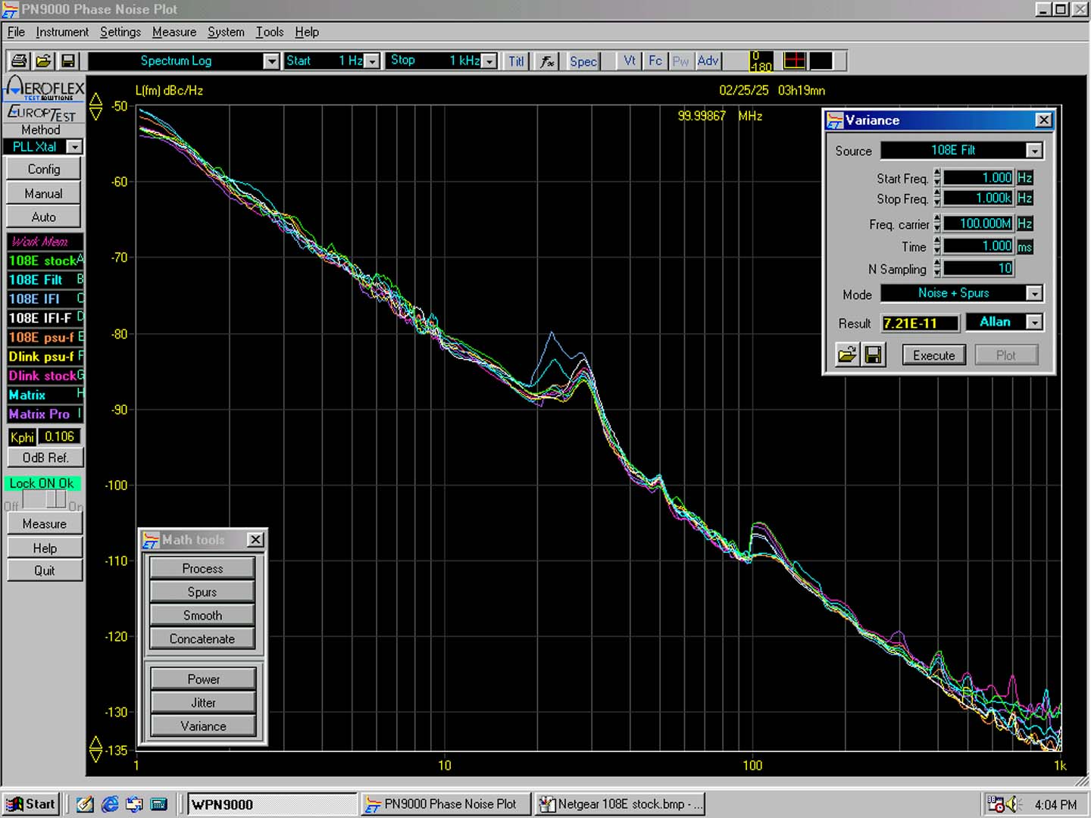Open the Allan result type dropdown
This screenshot has width=1091, height=818.
(x=1034, y=322)
